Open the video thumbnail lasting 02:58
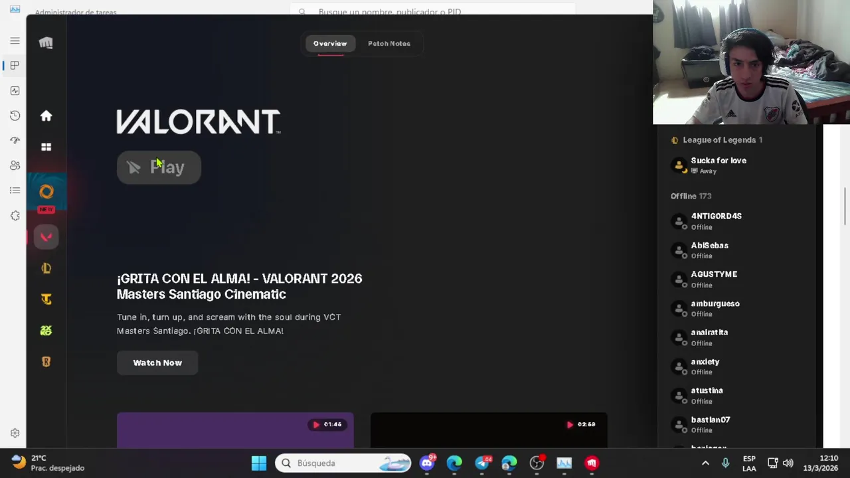Image resolution: width=850 pixels, height=478 pixels. [x=489, y=430]
